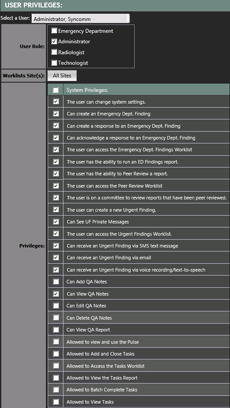The height and width of the screenshot is (408, 230).
Task: Check the Emergency Department role box
Action: [x=54, y=31]
